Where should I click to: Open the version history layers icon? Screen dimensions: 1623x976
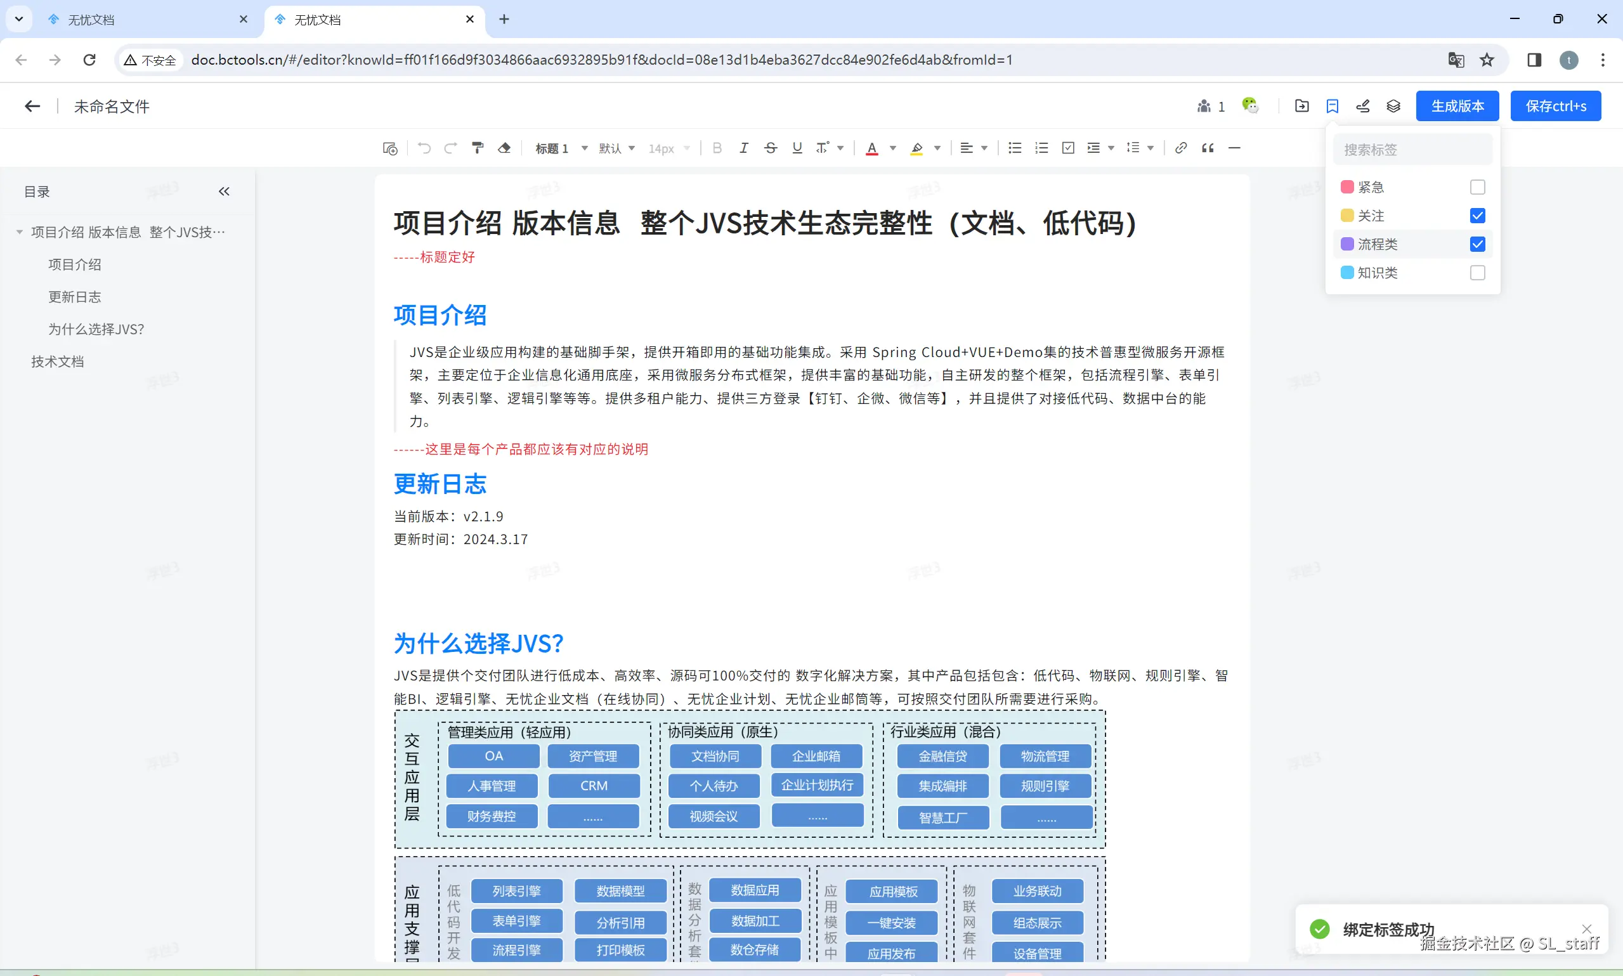pyautogui.click(x=1393, y=106)
